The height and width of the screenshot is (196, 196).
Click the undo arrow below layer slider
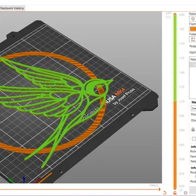(x=165, y=193)
